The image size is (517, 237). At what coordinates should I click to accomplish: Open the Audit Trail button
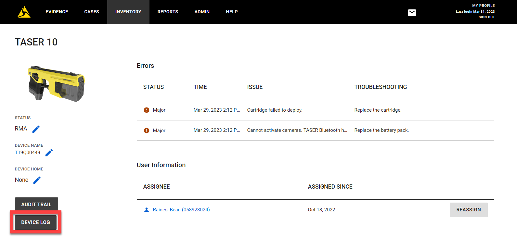36,204
